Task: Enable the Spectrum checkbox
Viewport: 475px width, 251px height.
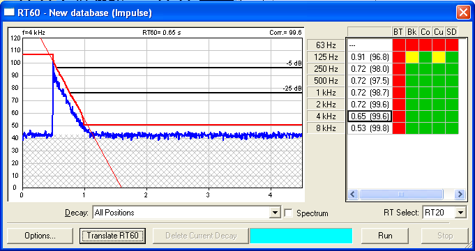Action: (288, 213)
